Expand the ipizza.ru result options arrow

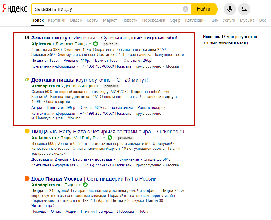tap(90, 44)
